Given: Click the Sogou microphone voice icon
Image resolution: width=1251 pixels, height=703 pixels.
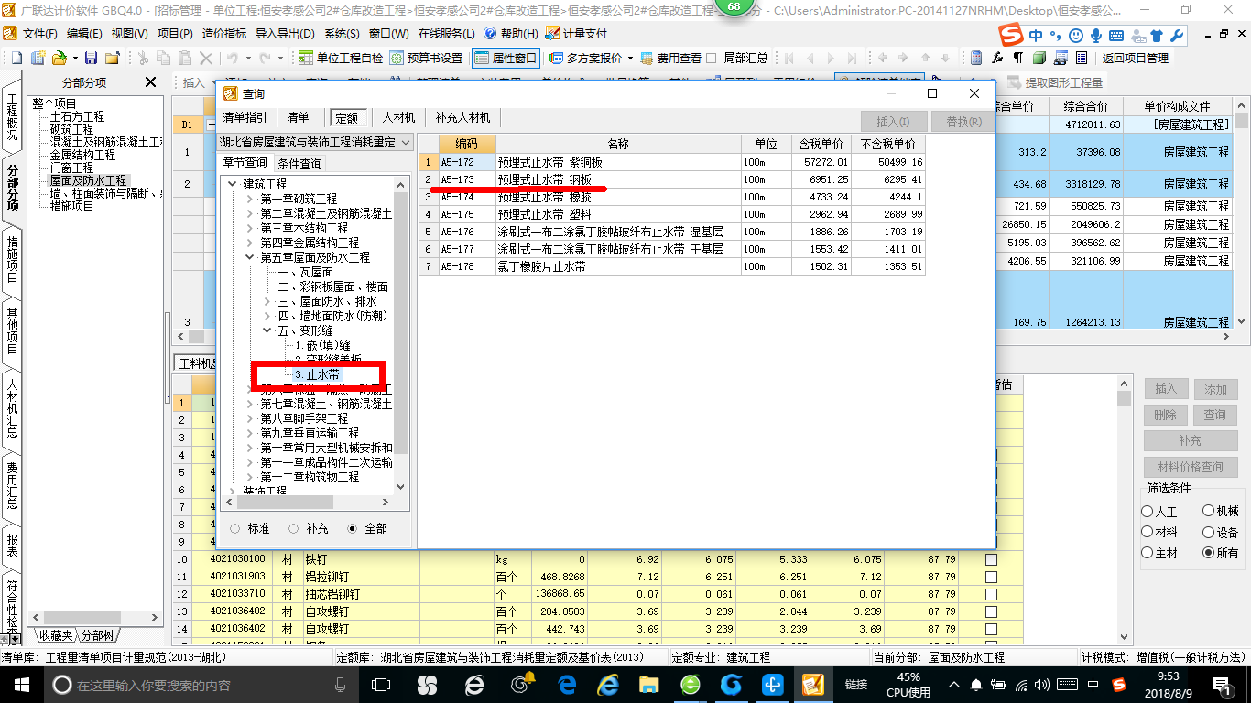Looking at the screenshot, I should (1094, 36).
